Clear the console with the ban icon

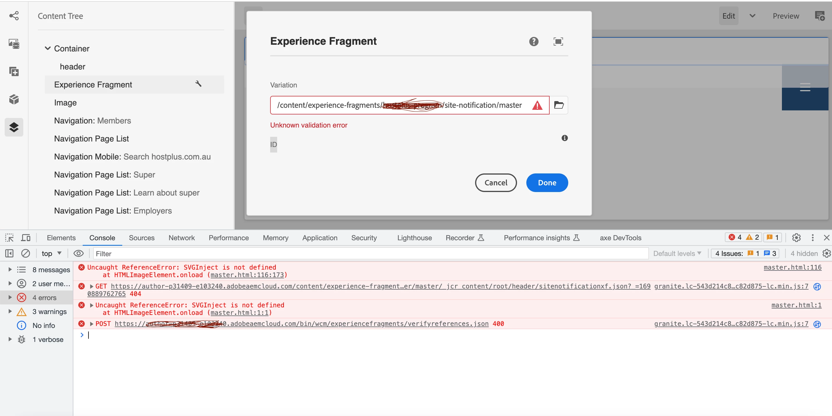point(26,254)
